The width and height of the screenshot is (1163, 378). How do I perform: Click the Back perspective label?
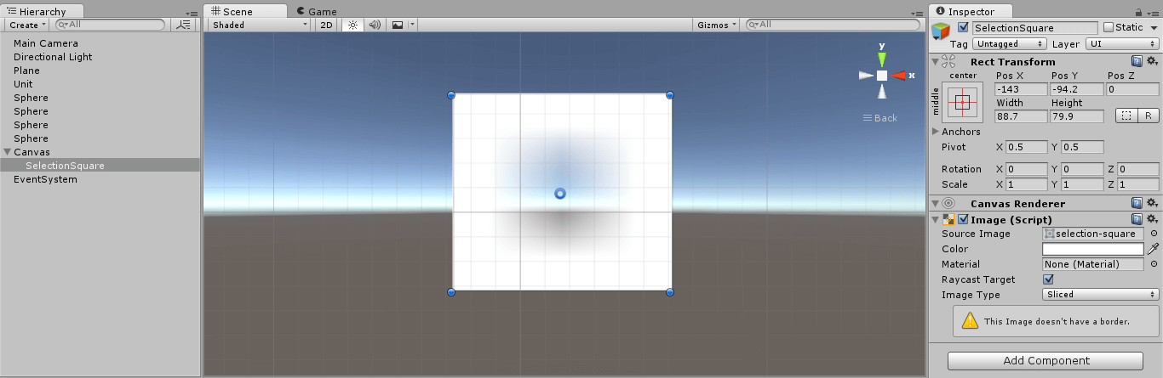coord(880,118)
